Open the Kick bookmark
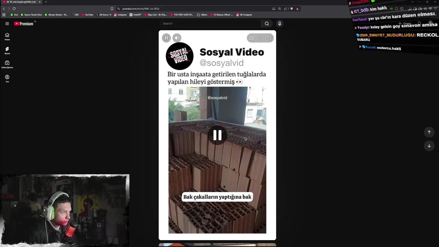This screenshot has width=439, height=247. tap(14, 15)
